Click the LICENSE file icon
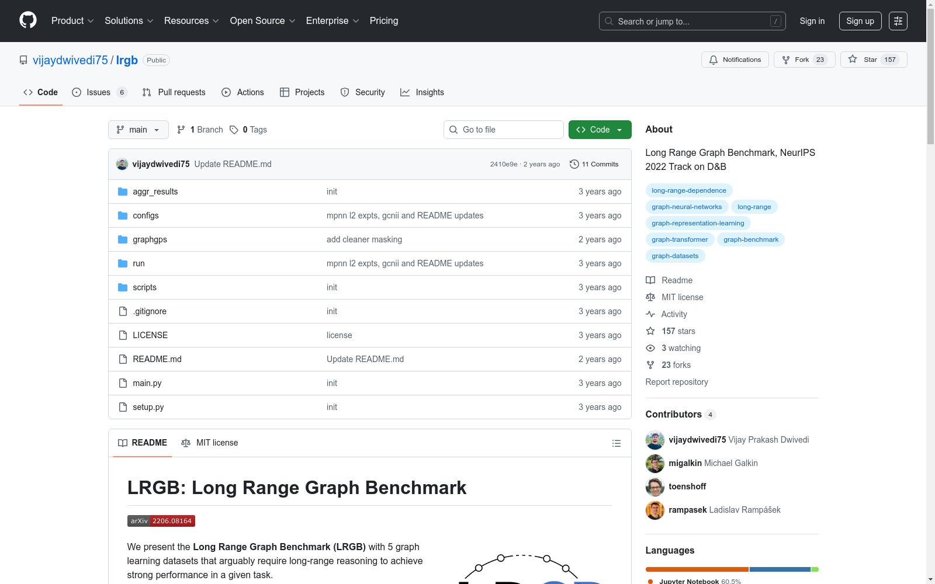This screenshot has width=935, height=584. (x=123, y=335)
